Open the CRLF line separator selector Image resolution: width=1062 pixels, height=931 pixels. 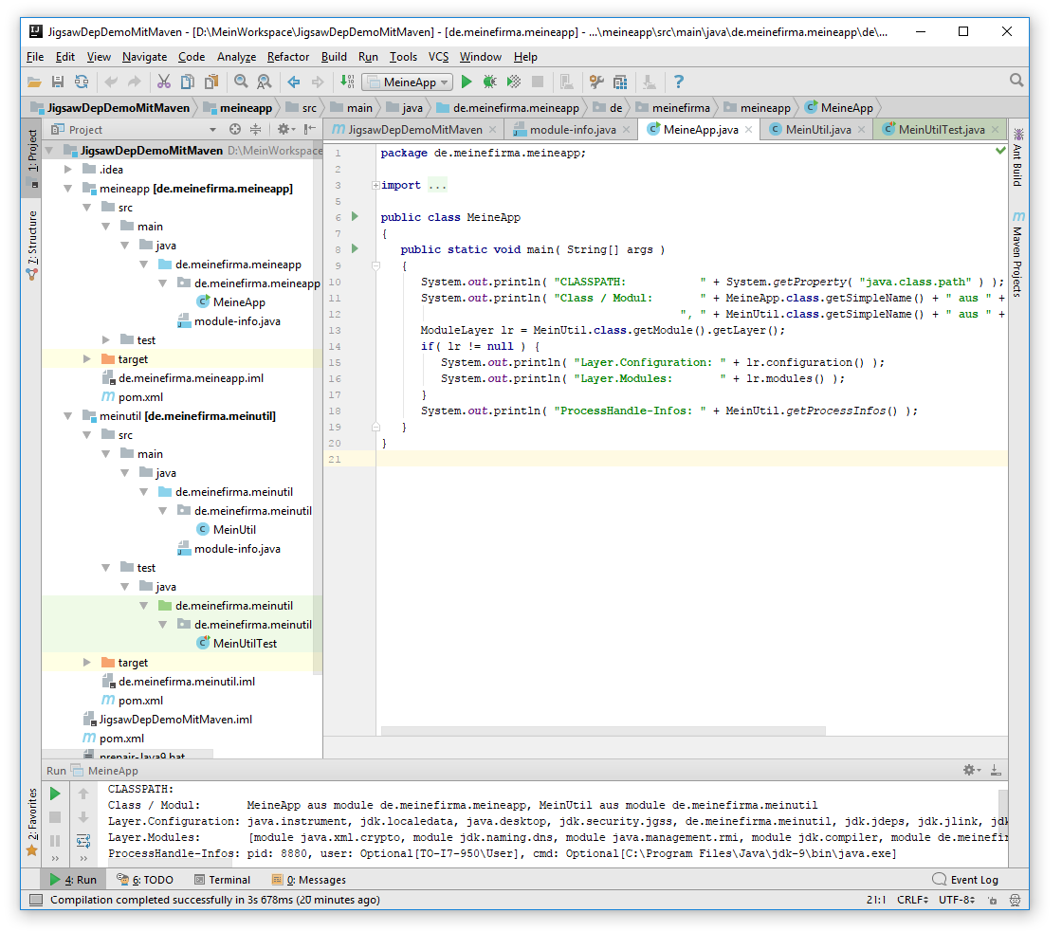[x=912, y=900]
